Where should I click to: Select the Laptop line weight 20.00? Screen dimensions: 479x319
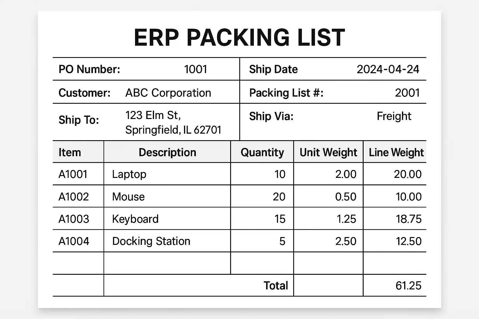[408, 174]
